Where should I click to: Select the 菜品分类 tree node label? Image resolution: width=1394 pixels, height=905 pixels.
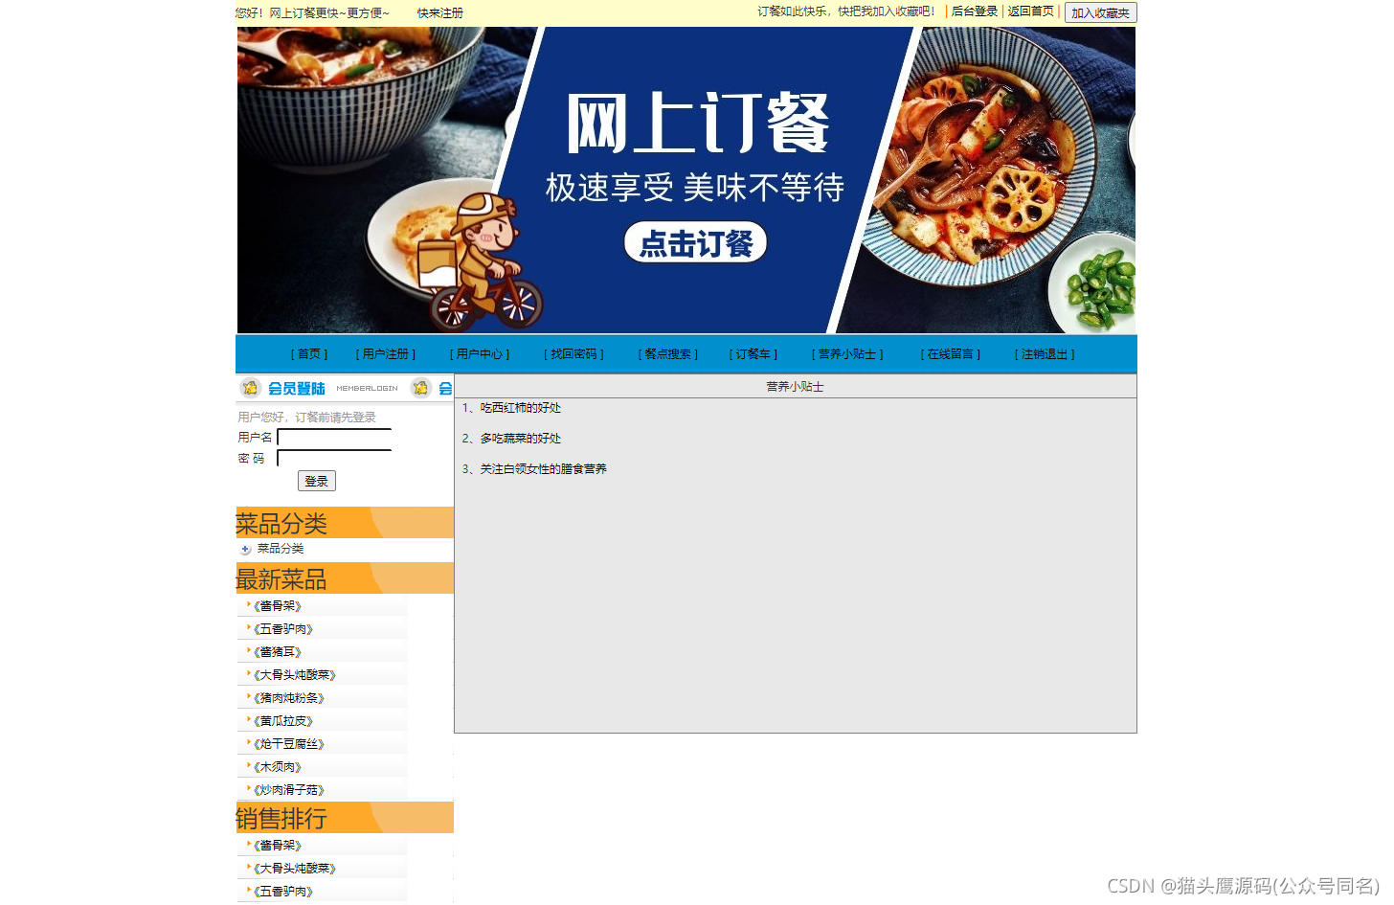coord(281,549)
